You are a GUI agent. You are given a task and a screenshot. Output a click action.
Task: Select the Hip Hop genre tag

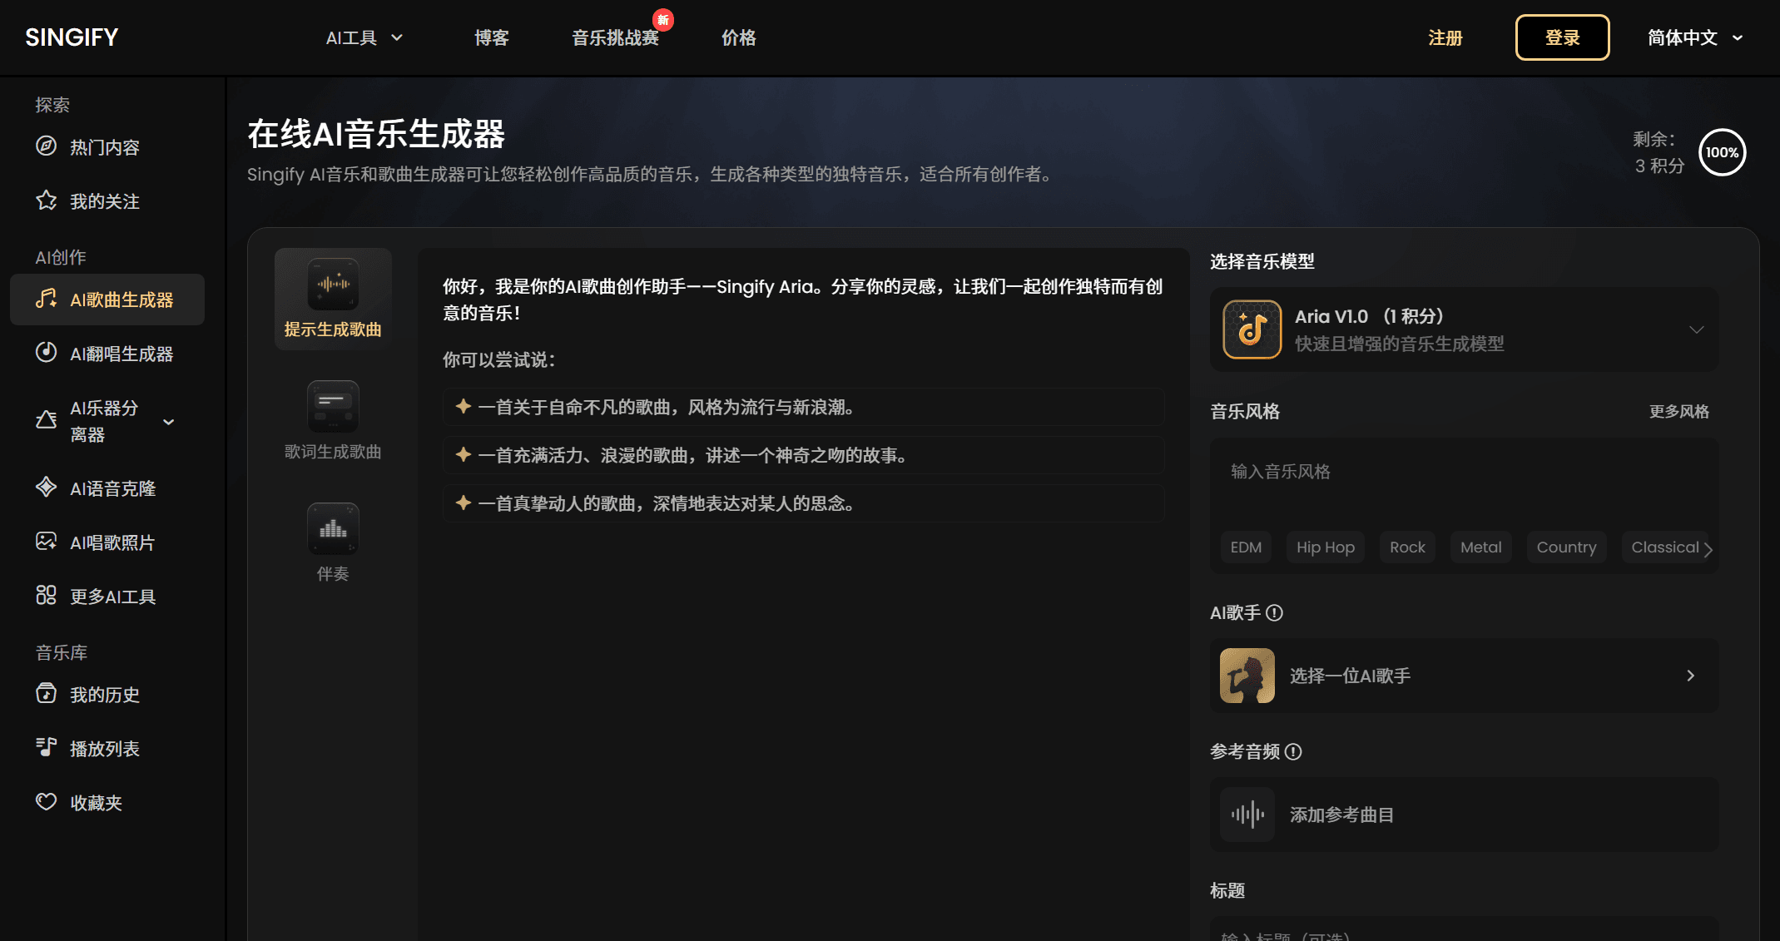1325,547
